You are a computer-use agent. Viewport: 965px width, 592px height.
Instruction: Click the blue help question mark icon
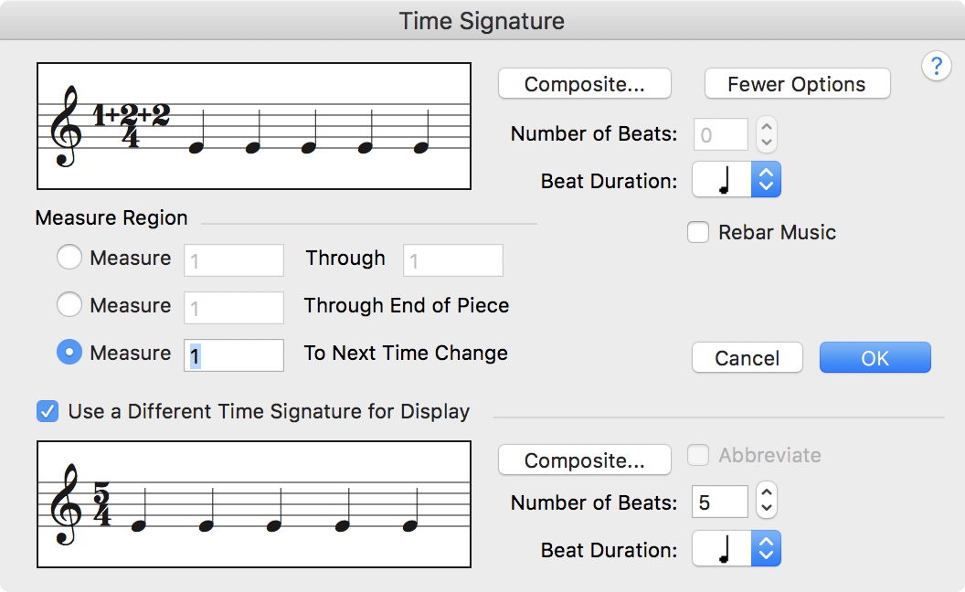click(x=936, y=67)
